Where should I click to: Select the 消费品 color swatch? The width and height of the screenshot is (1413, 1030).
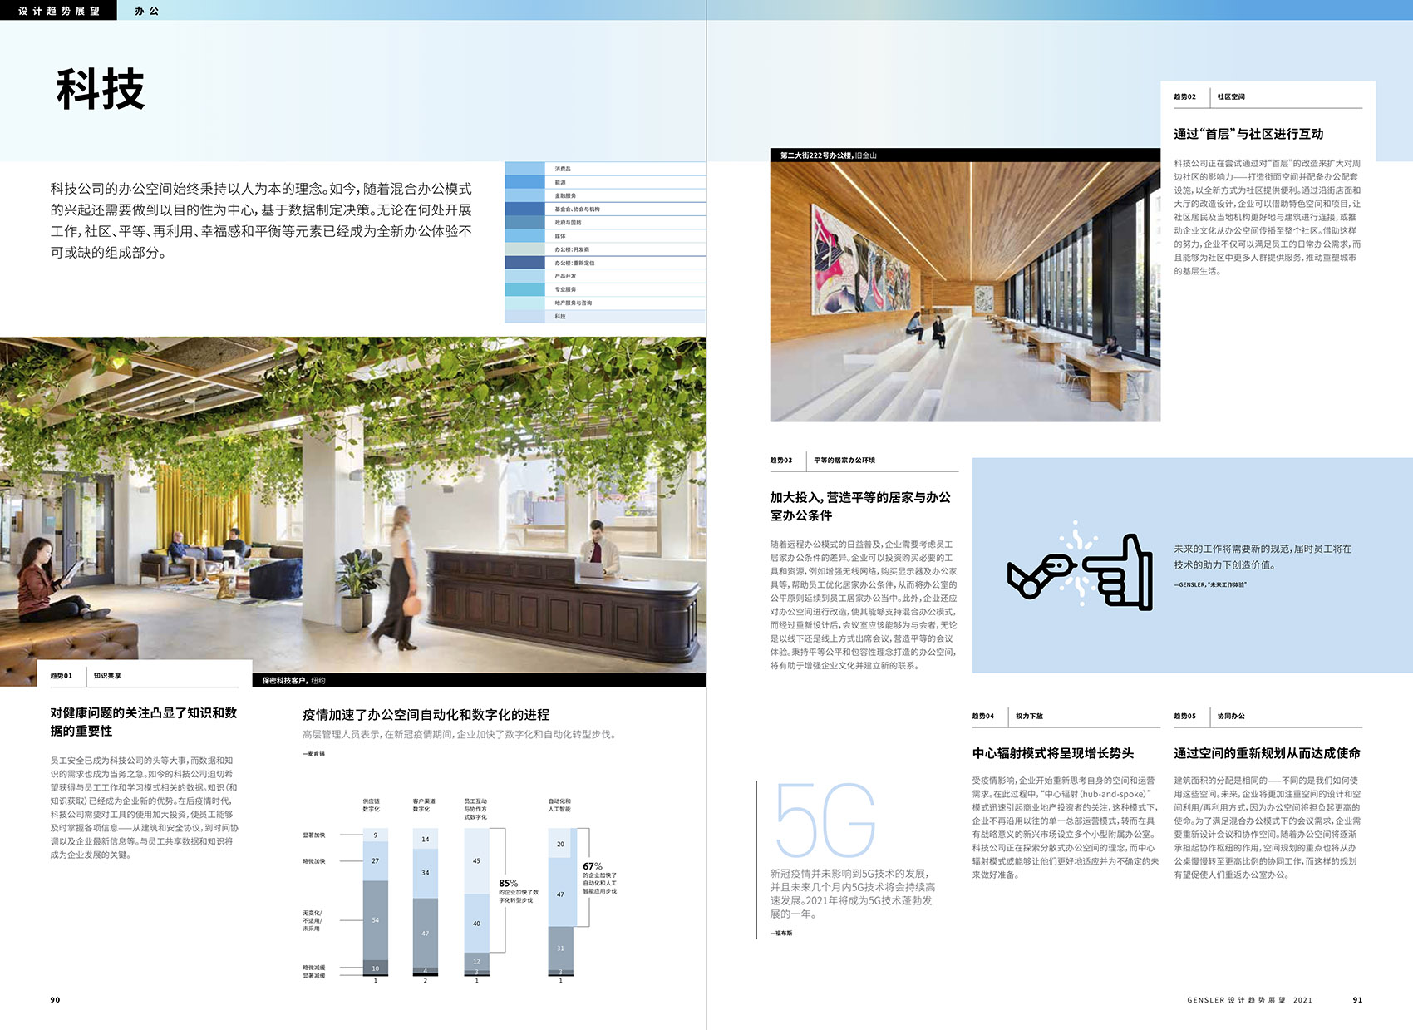pyautogui.click(x=524, y=169)
